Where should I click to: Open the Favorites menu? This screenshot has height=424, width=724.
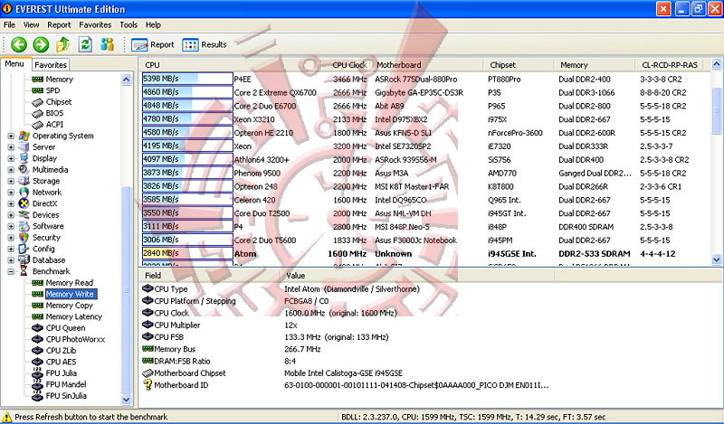click(x=95, y=24)
